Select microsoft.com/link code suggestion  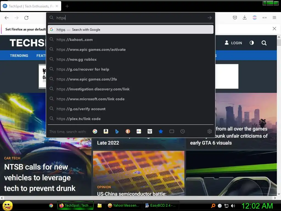click(131, 99)
